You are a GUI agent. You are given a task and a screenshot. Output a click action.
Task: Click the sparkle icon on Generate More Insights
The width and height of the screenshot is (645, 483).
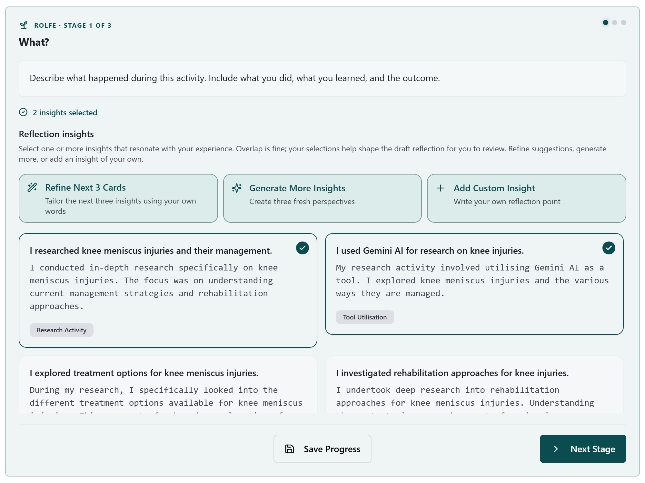tap(237, 188)
